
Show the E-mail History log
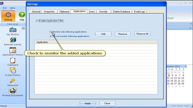[x=13, y=72]
